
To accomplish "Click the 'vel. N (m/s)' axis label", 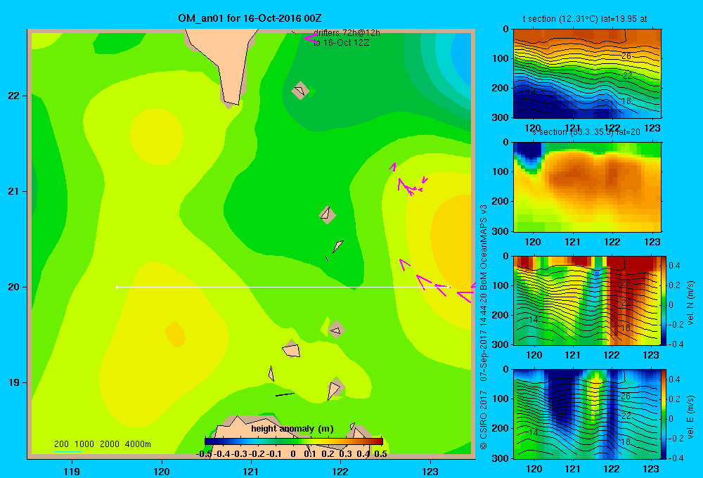I will (690, 303).
